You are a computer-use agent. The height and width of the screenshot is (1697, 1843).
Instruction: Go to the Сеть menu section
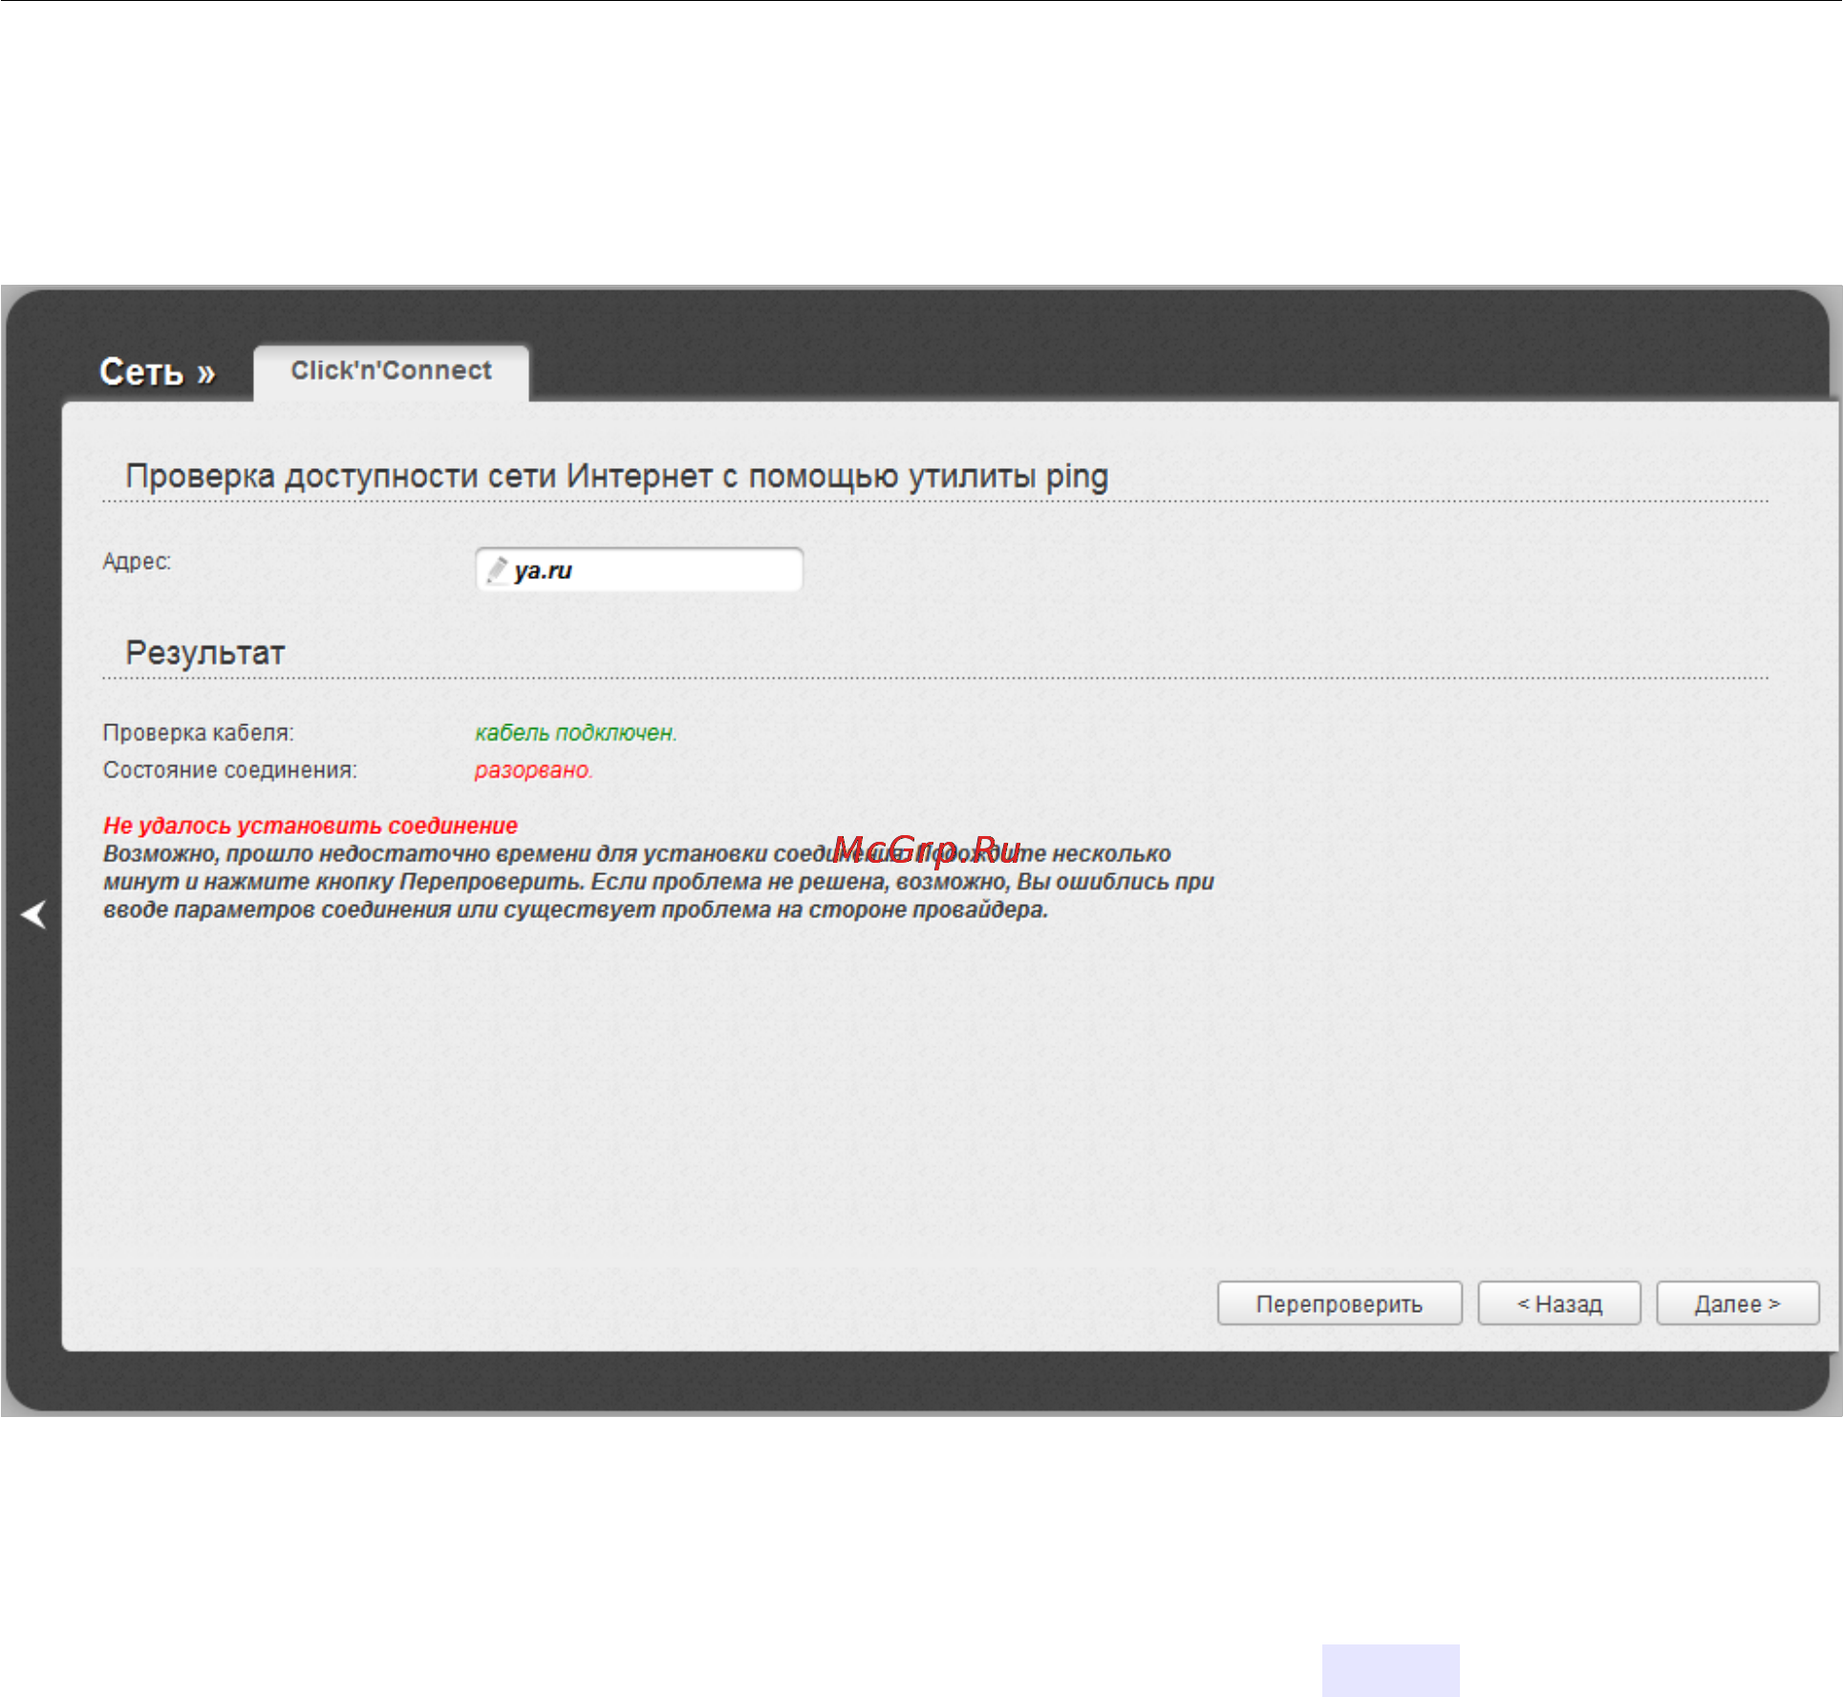[x=141, y=372]
